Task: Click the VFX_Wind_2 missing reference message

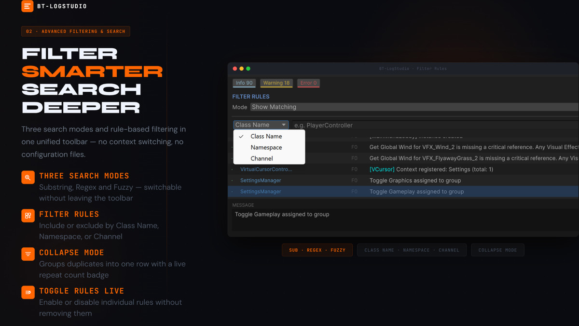Action: (474, 147)
